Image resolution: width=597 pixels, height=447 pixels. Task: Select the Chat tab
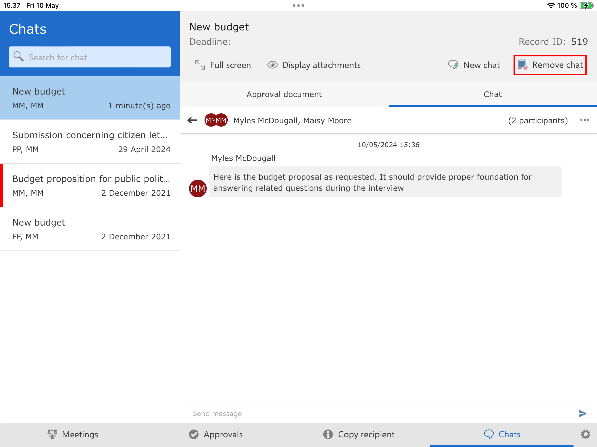[493, 94]
